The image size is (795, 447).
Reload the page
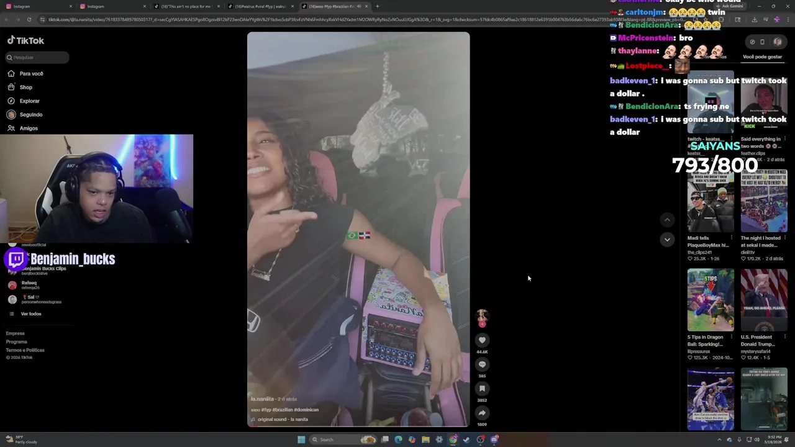pos(29,19)
